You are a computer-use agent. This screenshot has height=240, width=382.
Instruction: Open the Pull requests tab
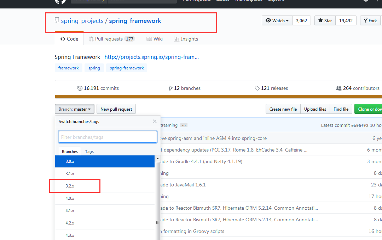point(112,39)
